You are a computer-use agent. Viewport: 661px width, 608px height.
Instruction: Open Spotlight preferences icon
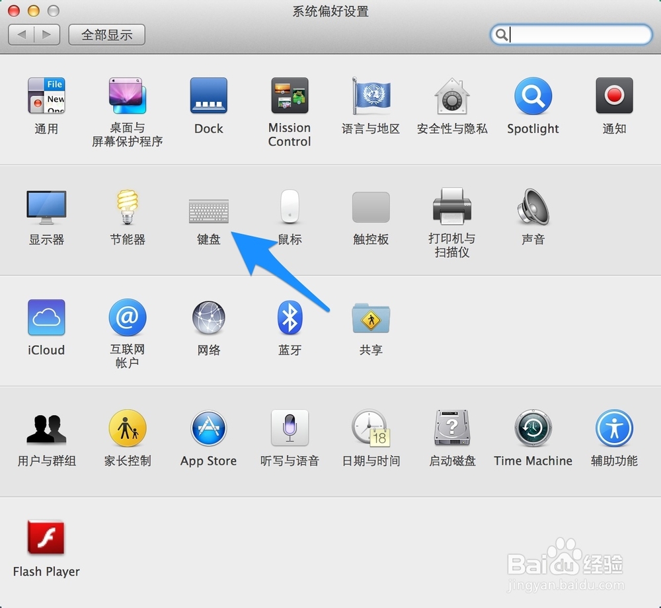[533, 96]
